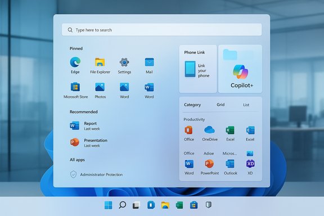Click the "Link your phone" text
Viewport: 324px width, 216px height.
coord(204,70)
